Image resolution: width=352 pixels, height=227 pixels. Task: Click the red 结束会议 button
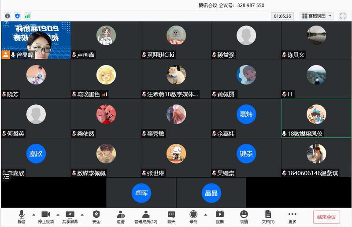click(326, 217)
